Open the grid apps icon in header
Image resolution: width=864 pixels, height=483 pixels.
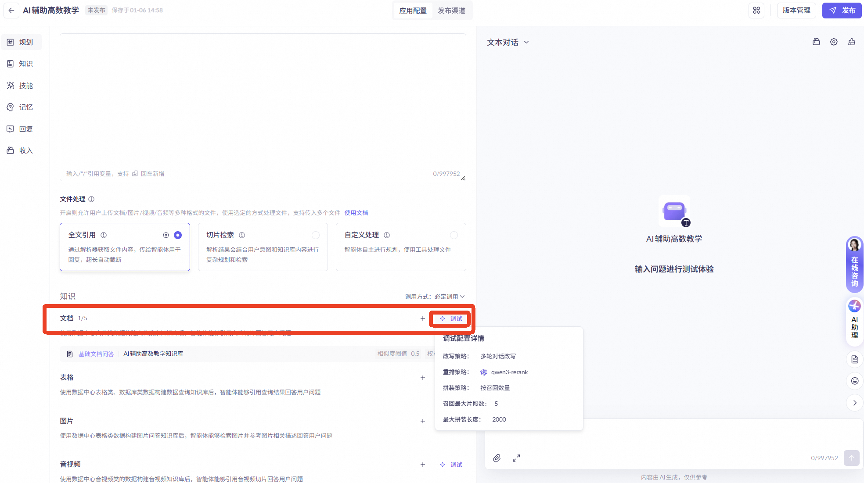[x=756, y=11]
